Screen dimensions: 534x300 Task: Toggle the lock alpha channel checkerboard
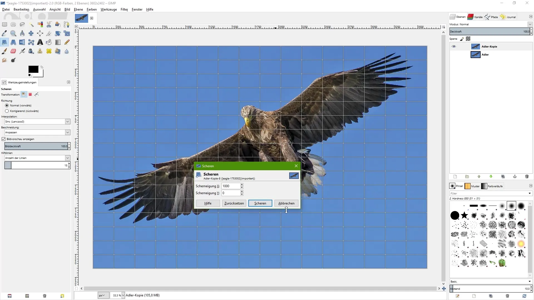(468, 39)
